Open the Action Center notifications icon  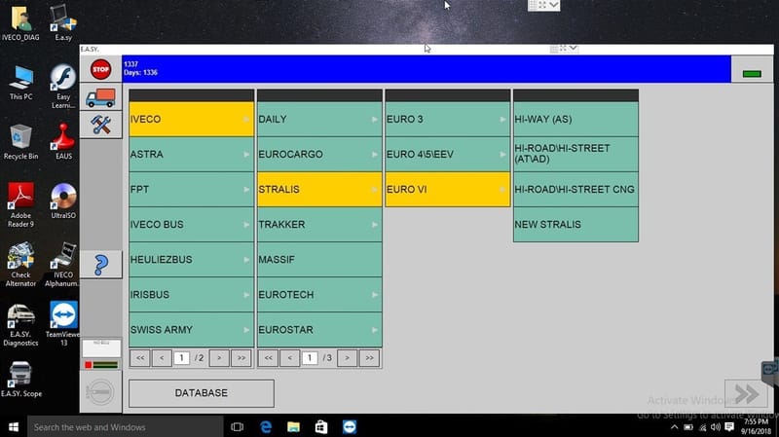729,427
